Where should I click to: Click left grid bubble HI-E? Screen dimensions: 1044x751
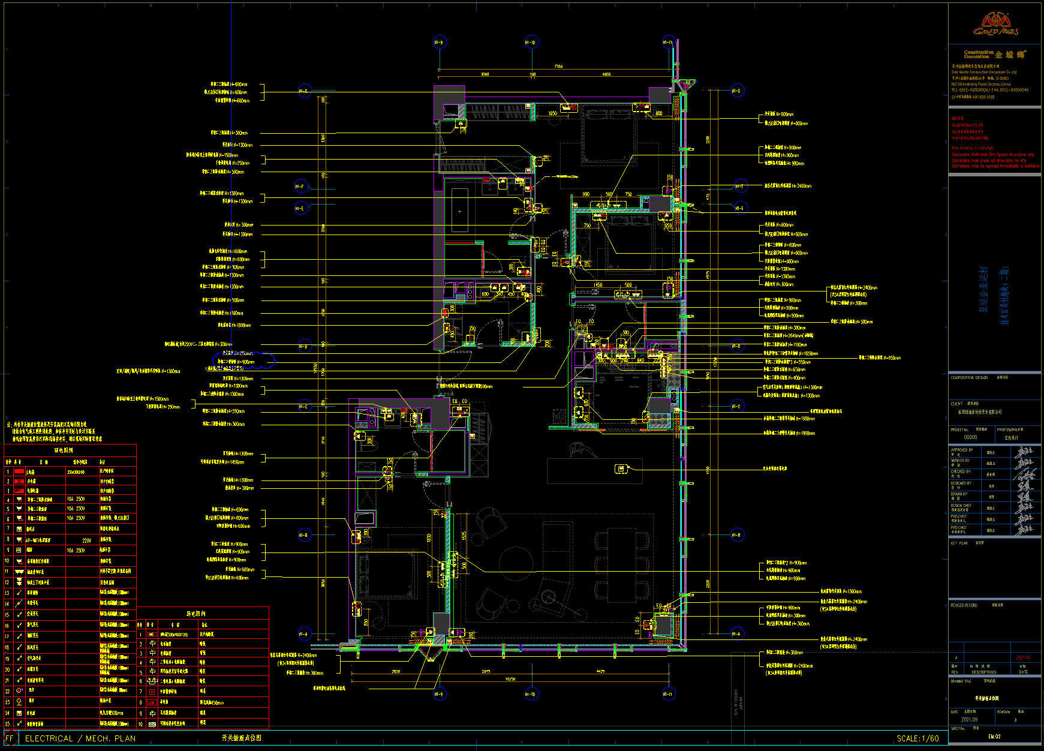pos(300,208)
